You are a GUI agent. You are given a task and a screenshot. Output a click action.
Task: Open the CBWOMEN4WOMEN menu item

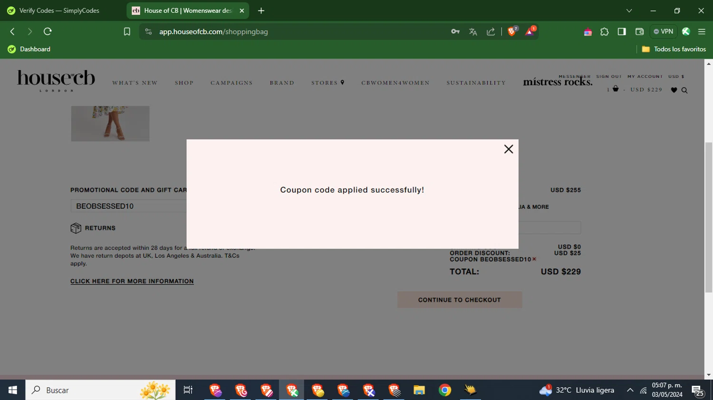(x=395, y=83)
